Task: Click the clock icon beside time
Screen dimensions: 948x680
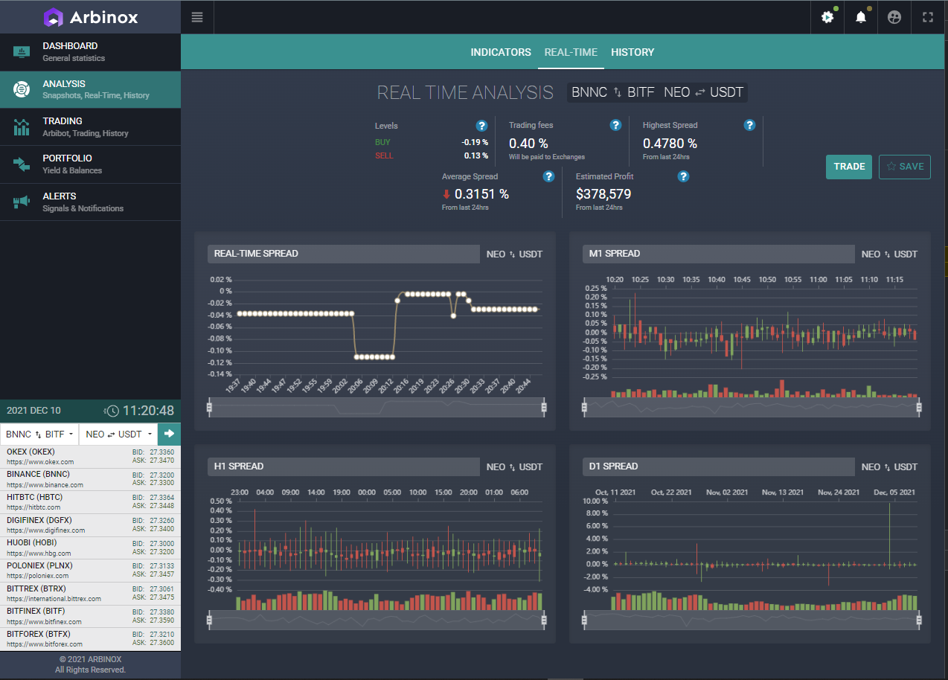Action: 112,411
